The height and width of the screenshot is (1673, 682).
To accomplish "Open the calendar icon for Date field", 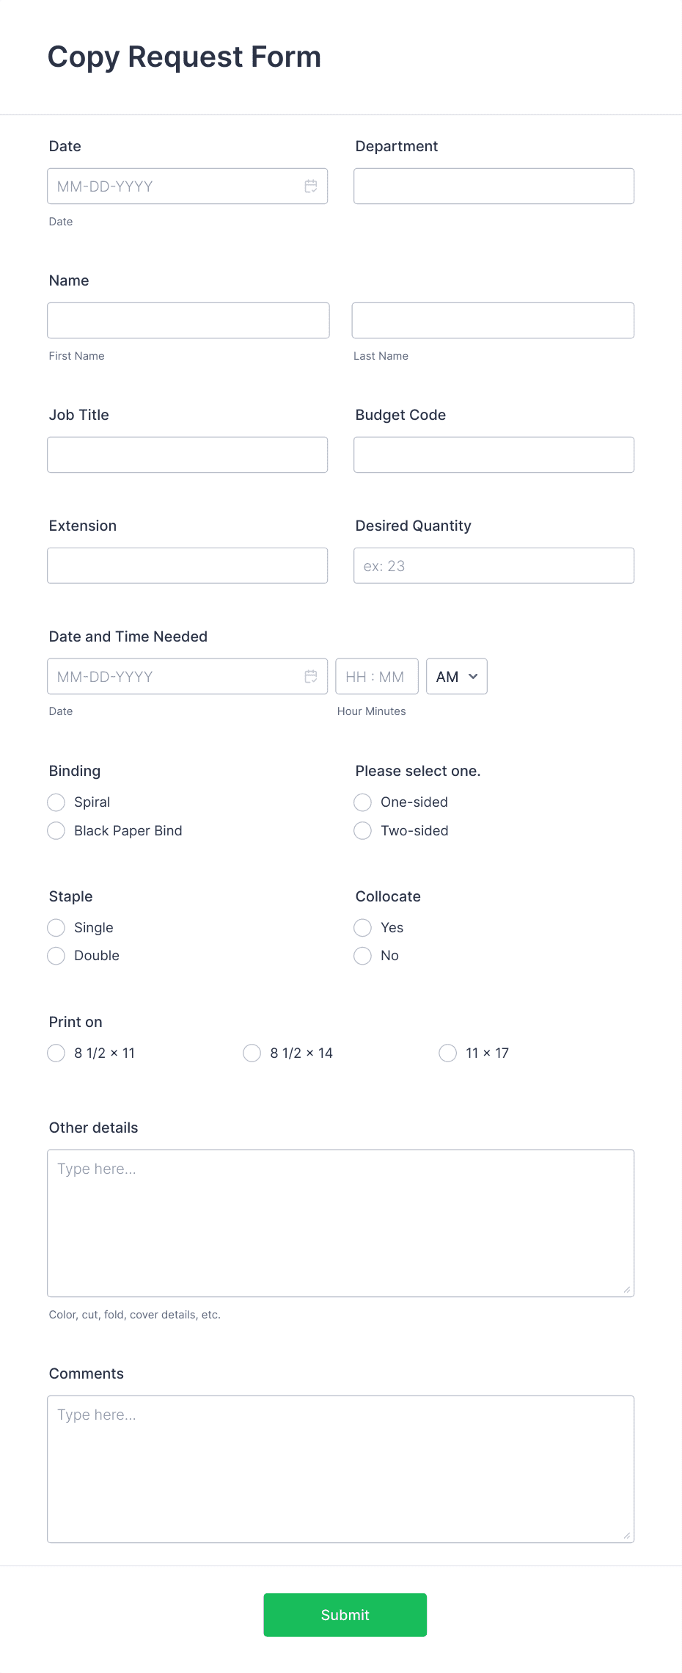I will pyautogui.click(x=310, y=186).
